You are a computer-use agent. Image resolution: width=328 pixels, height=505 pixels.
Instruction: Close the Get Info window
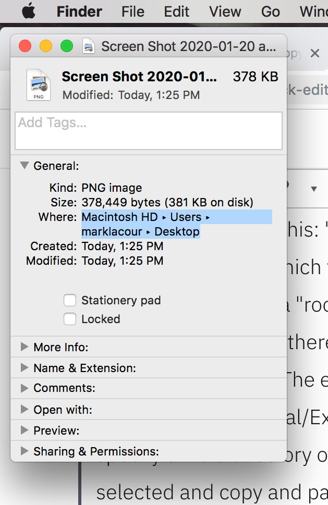(25, 46)
